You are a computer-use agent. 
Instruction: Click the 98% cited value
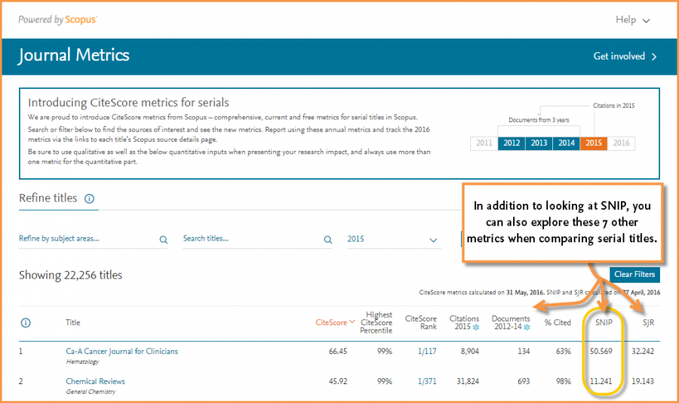tap(564, 381)
